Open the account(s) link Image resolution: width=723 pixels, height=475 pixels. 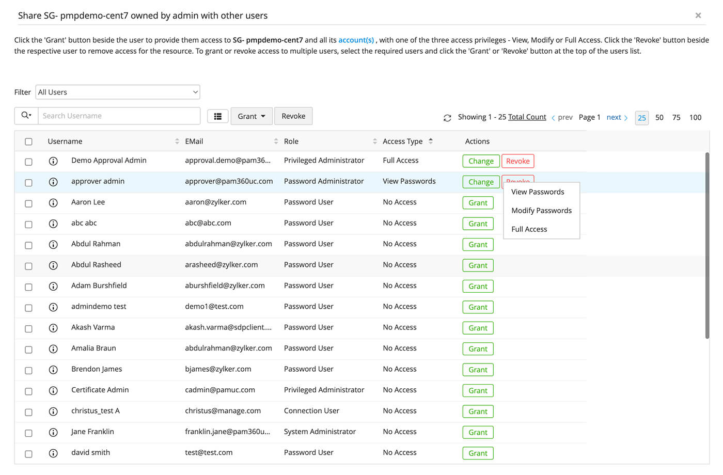[x=356, y=40]
